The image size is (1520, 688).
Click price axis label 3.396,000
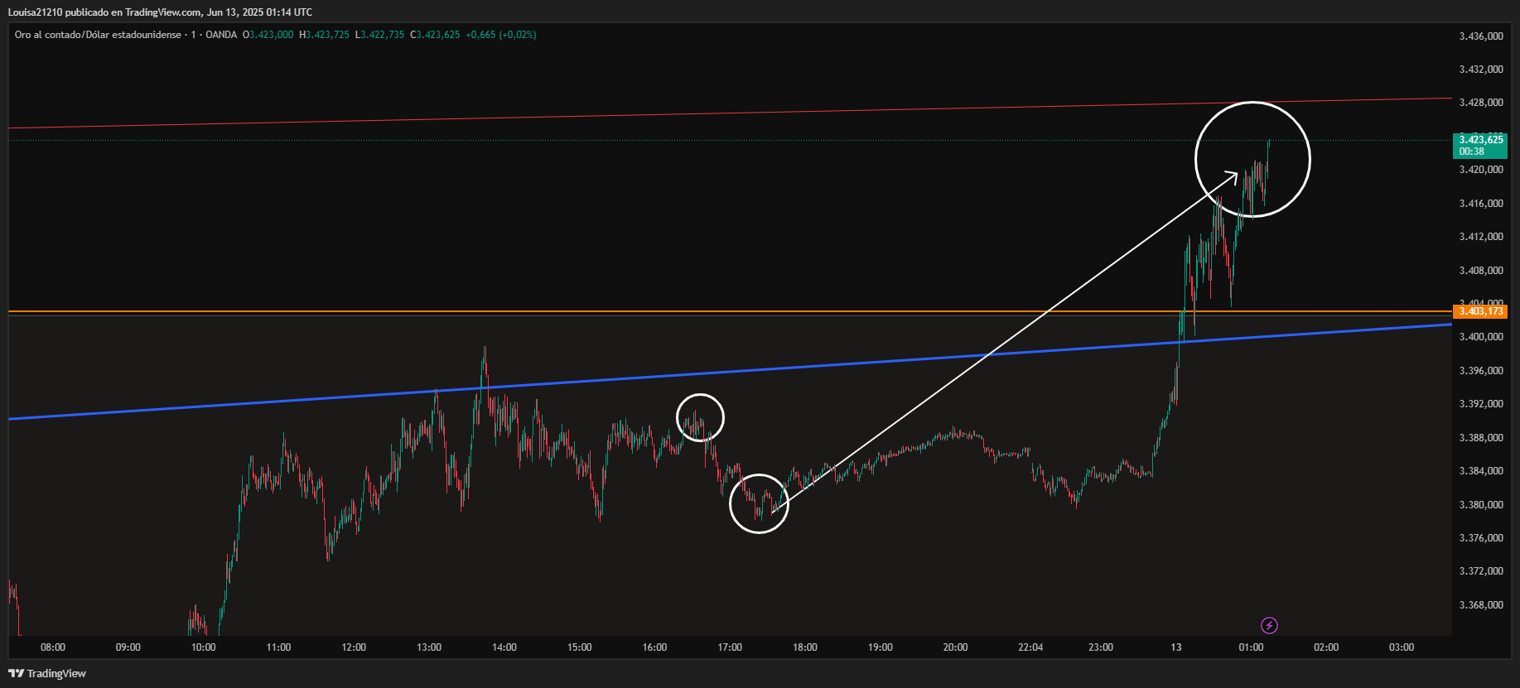coord(1481,371)
